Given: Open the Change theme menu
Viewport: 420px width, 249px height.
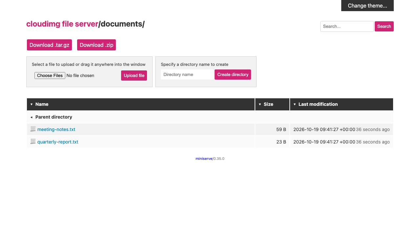Looking at the screenshot, I should [x=367, y=6].
